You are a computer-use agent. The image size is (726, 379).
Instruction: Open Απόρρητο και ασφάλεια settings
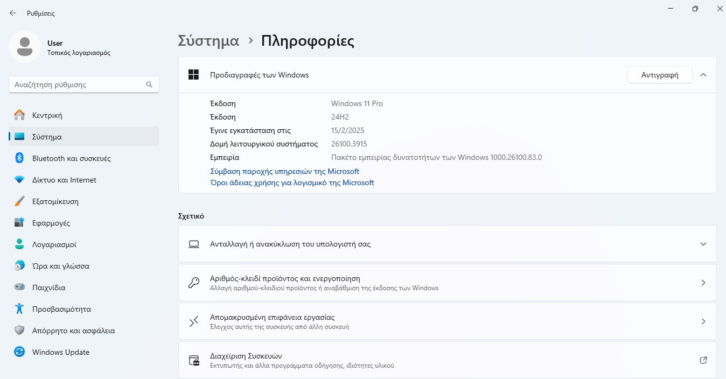[x=84, y=331]
